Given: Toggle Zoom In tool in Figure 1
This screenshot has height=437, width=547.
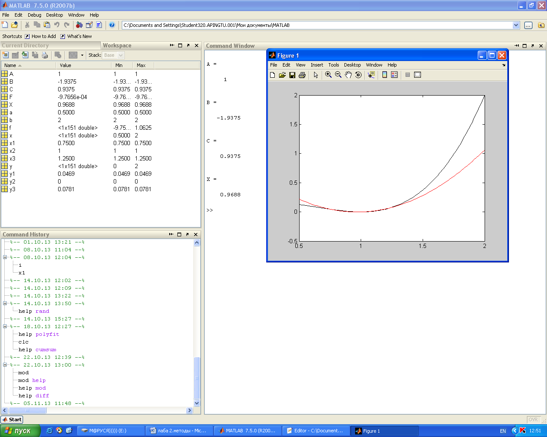Looking at the screenshot, I should 328,75.
